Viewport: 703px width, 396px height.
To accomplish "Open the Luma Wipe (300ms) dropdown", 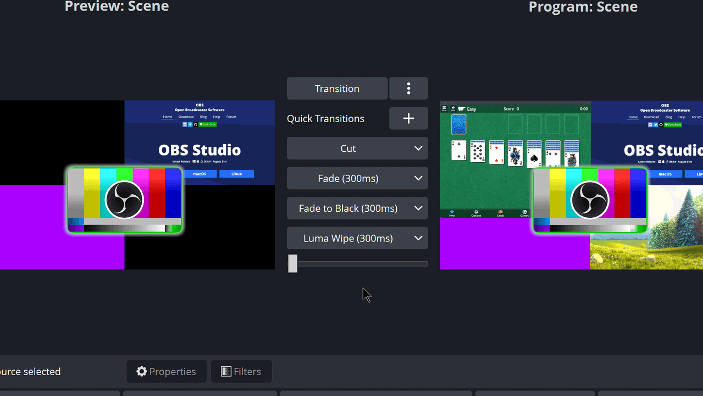I will tap(418, 238).
